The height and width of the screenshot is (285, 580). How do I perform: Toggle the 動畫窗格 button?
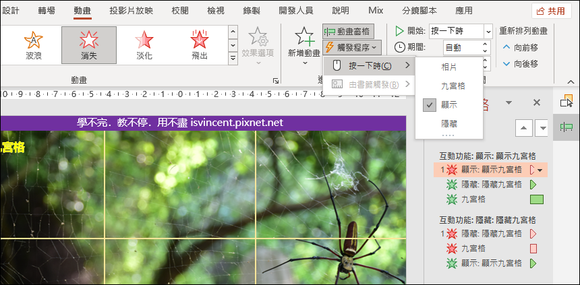(x=348, y=32)
